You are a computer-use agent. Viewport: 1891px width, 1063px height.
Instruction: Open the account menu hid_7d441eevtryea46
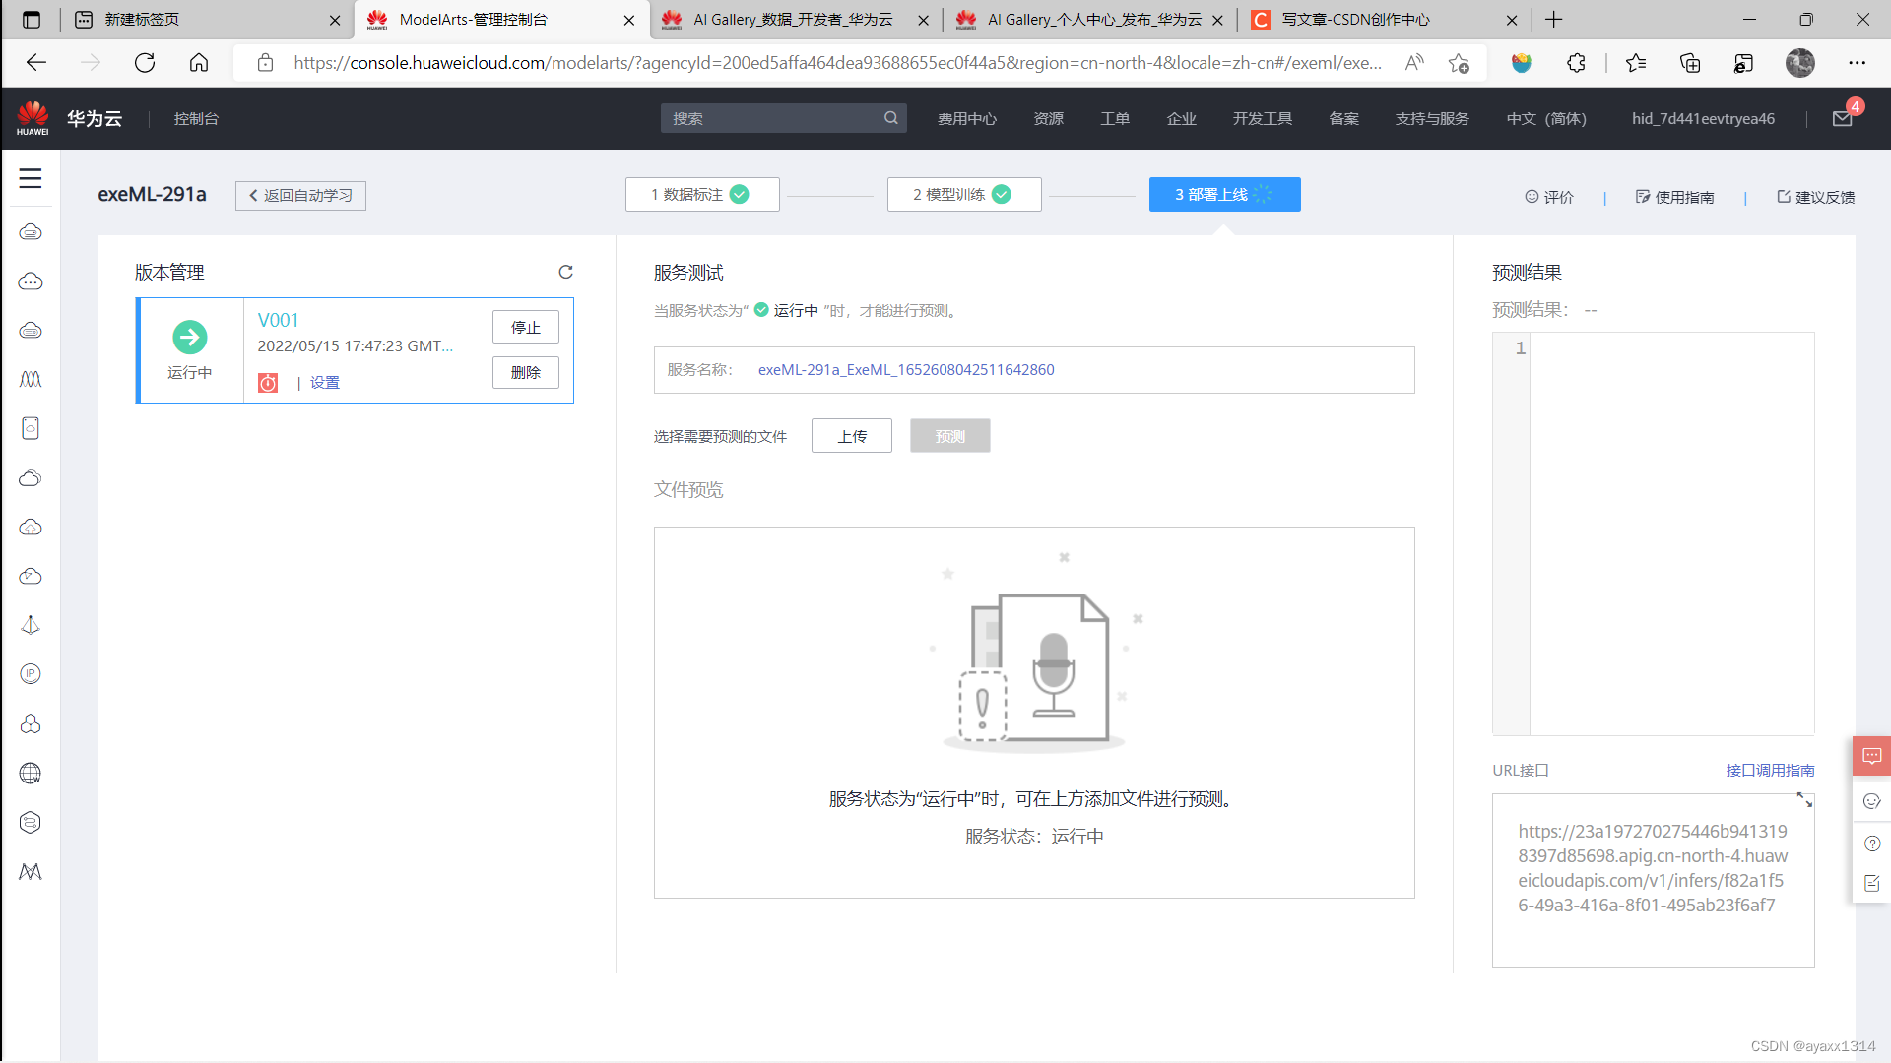tap(1703, 119)
